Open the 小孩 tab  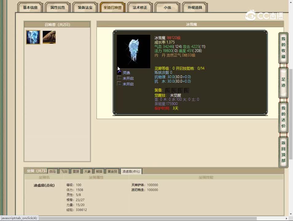tap(167, 7)
